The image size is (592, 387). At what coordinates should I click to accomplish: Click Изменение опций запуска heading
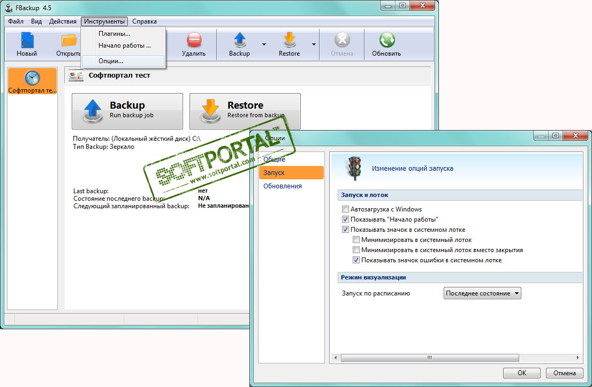pos(412,169)
